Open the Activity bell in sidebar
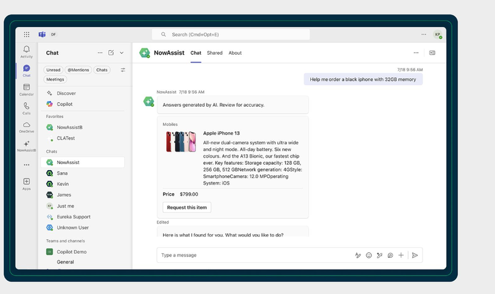The width and height of the screenshot is (495, 294). [26, 50]
